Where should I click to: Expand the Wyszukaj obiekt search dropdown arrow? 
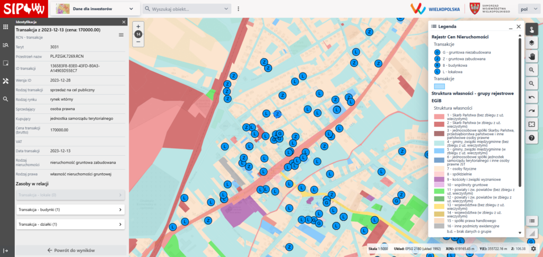(226, 8)
